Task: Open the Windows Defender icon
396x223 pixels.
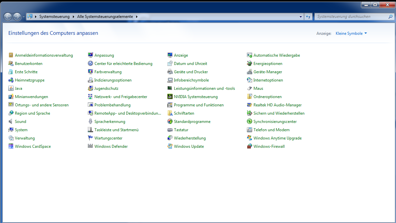Action: click(90, 146)
